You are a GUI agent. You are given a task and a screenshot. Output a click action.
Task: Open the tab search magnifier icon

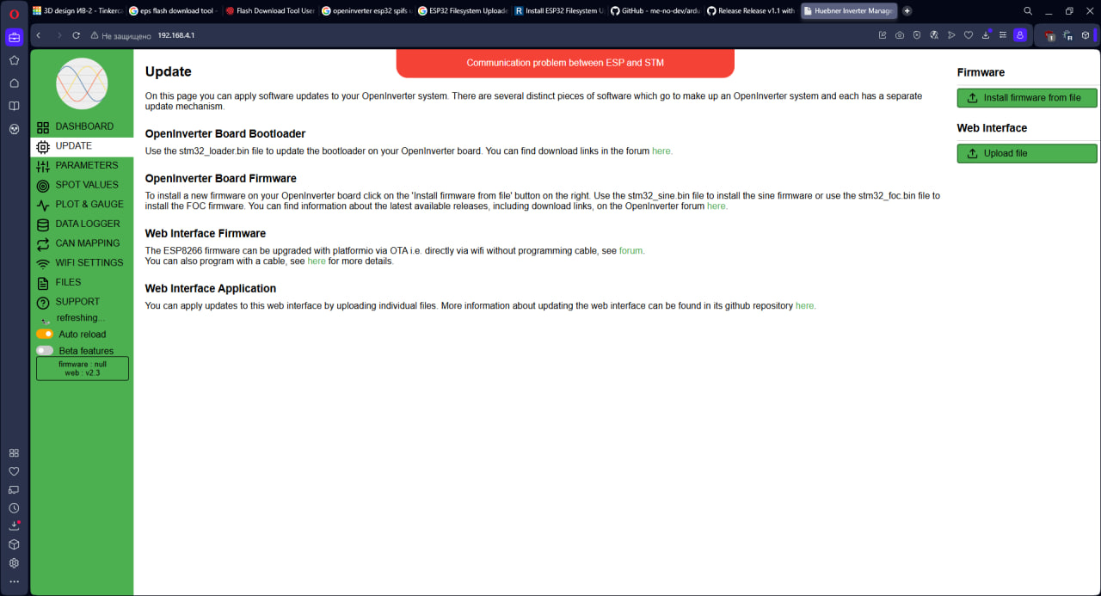(1028, 11)
